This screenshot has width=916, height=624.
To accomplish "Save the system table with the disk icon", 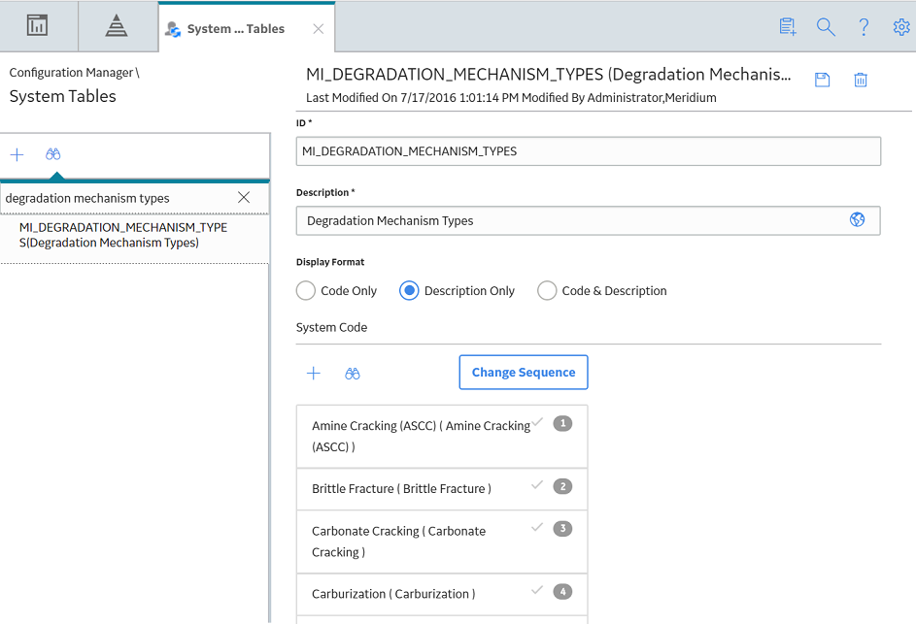I will tap(823, 80).
